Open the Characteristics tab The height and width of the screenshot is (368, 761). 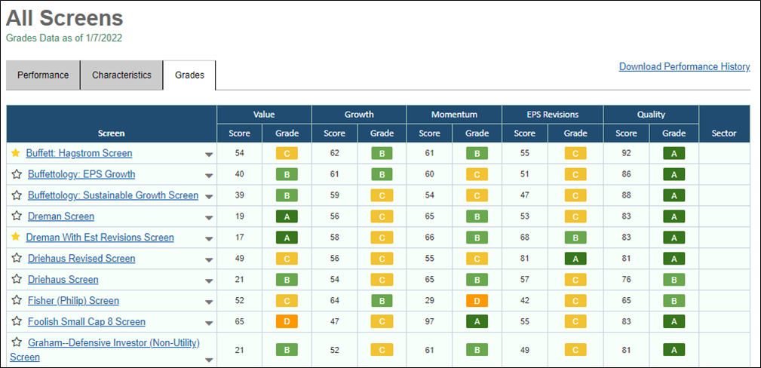(x=121, y=75)
